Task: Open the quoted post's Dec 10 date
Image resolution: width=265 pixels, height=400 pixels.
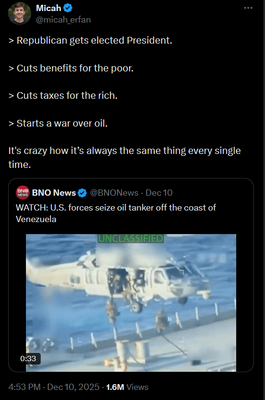Action: tap(159, 193)
